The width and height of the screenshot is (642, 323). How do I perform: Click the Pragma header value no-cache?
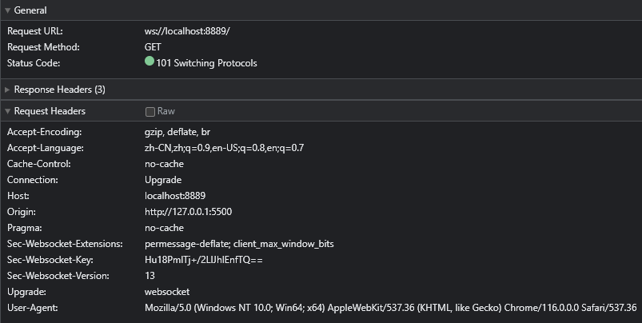(164, 228)
